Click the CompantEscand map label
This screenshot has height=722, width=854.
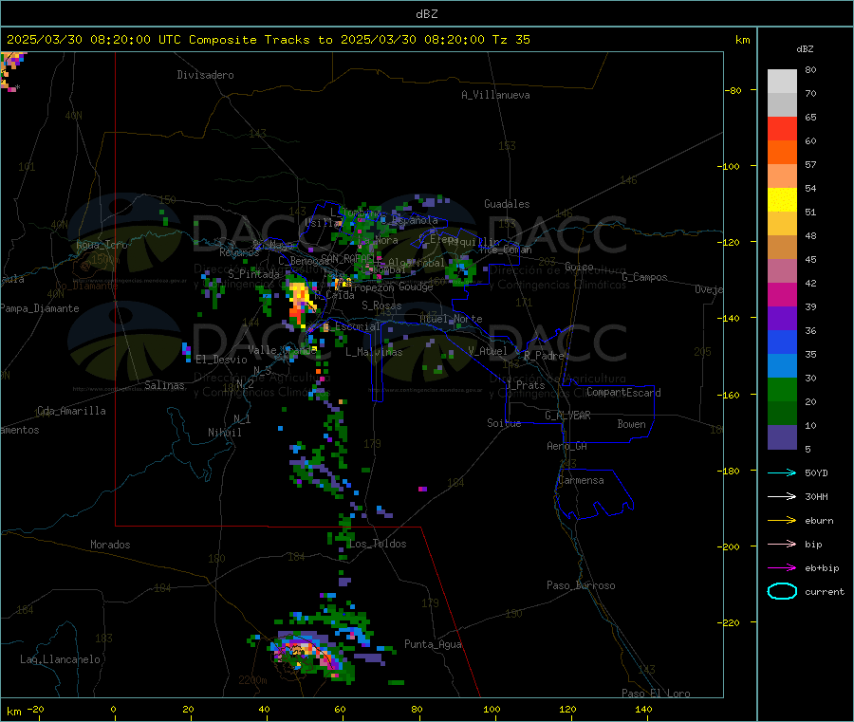[623, 393]
